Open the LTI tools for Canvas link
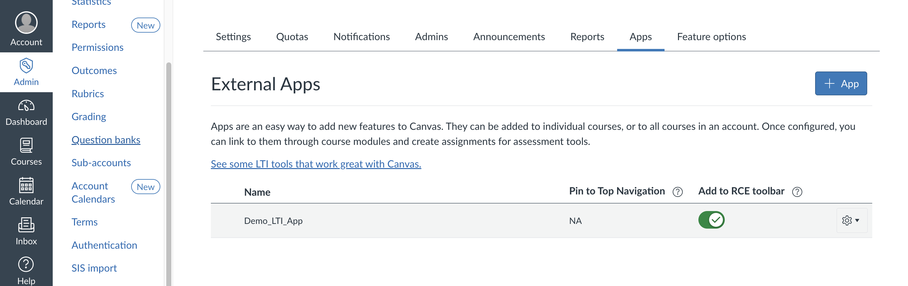Screen dimensions: 908x286 [x=315, y=164]
